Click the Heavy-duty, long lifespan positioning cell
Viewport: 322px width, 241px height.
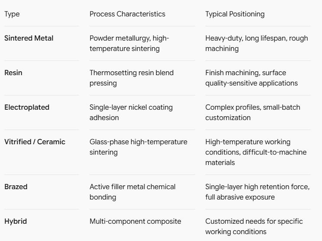[x=257, y=44]
